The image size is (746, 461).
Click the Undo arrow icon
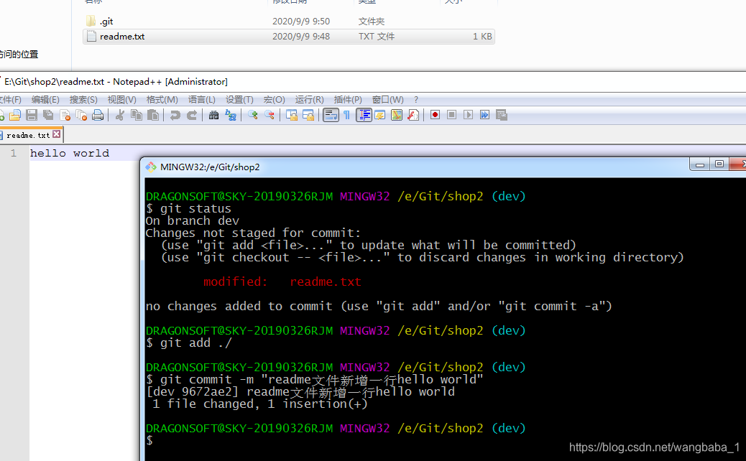coord(175,115)
